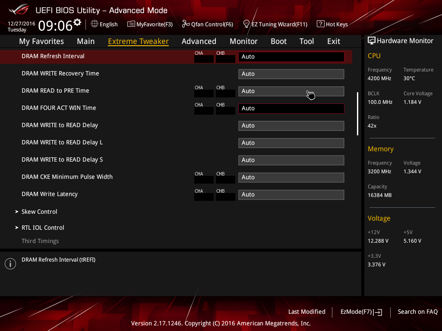The height and width of the screenshot is (331, 442).
Task: Switch to the Boot tab
Action: [278, 41]
